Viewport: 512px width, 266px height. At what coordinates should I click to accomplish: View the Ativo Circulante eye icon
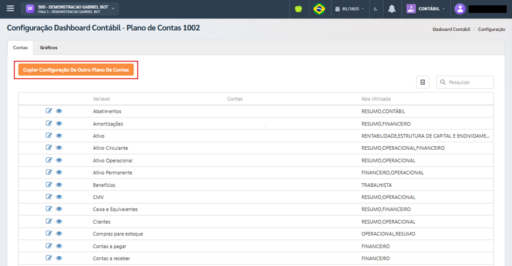click(x=59, y=147)
